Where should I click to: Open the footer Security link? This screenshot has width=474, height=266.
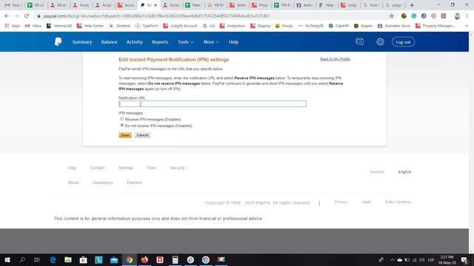(x=177, y=168)
